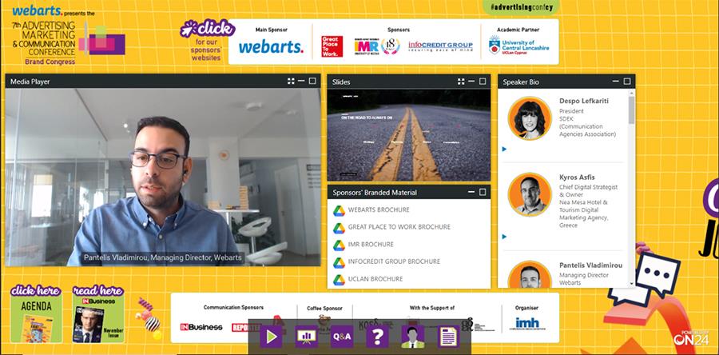Open the Slides widget icon in the dock
Image resolution: width=719 pixels, height=355 pixels.
pyautogui.click(x=306, y=337)
